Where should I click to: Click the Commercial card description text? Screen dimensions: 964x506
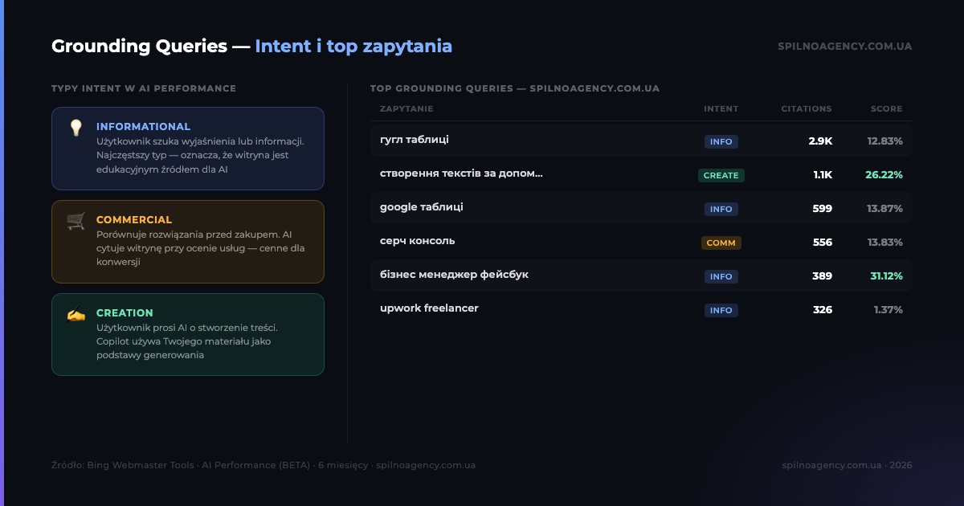200,248
